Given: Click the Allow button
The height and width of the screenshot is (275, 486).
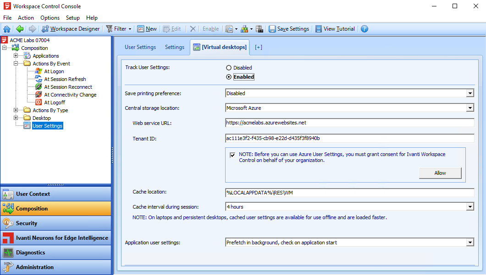Looking at the screenshot, I should click(440, 173).
